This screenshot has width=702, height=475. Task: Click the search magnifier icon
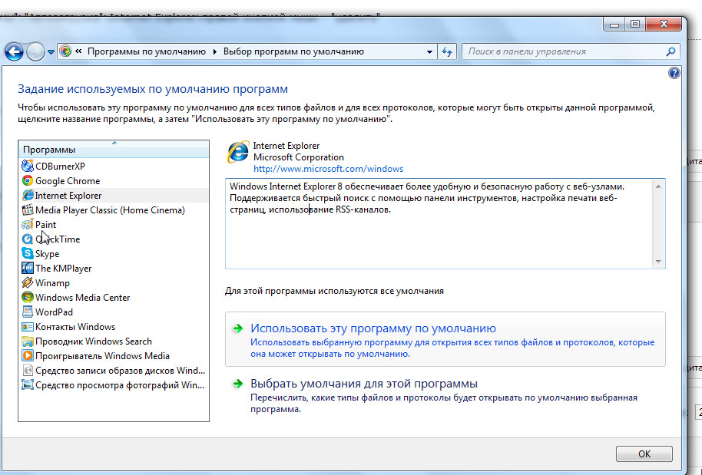[x=671, y=51]
